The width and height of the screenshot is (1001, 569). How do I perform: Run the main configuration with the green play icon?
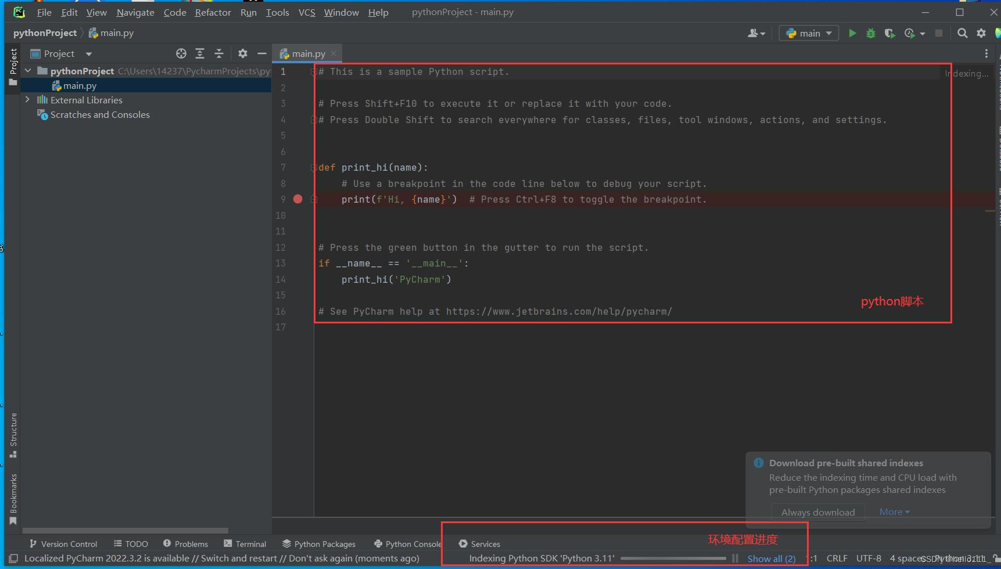(852, 33)
